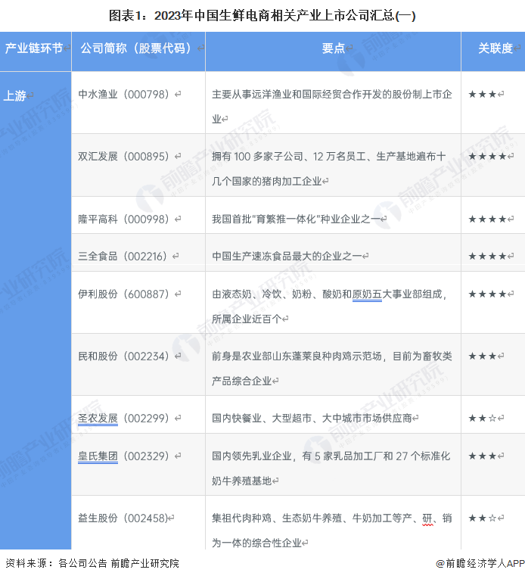The image size is (525, 579).
Task: Click the star rating for 民和股份
Action: tap(483, 356)
